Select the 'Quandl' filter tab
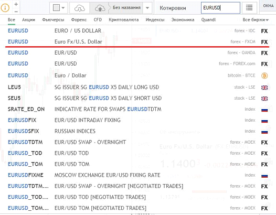Screen dimensions: 276x215 (208, 20)
